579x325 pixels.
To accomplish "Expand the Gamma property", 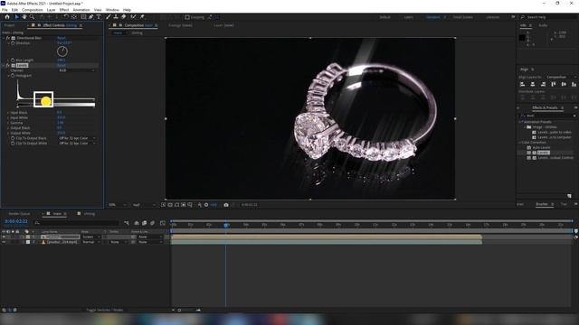I will [x=8, y=123].
